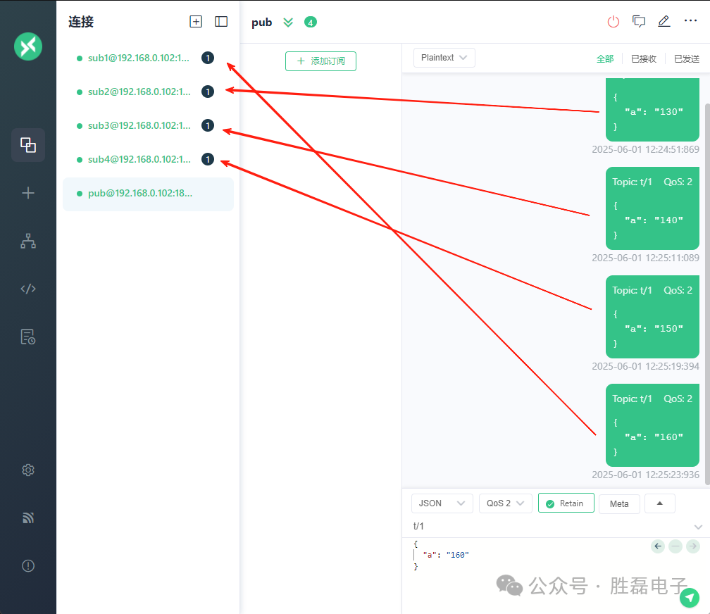Edit the pub connection with pencil icon

(x=664, y=21)
